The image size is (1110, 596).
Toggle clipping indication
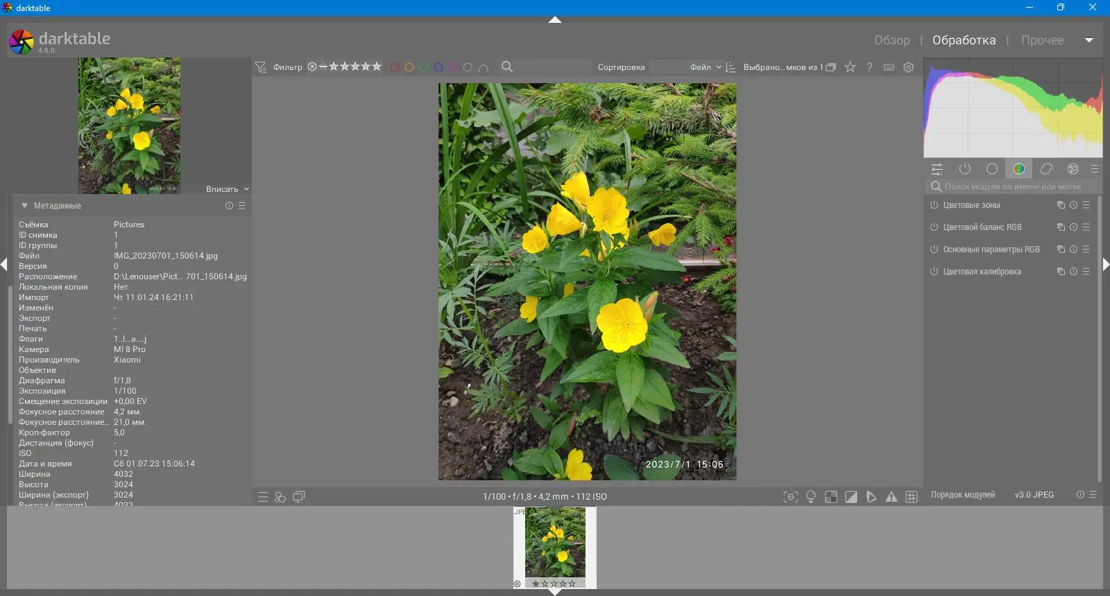point(851,497)
